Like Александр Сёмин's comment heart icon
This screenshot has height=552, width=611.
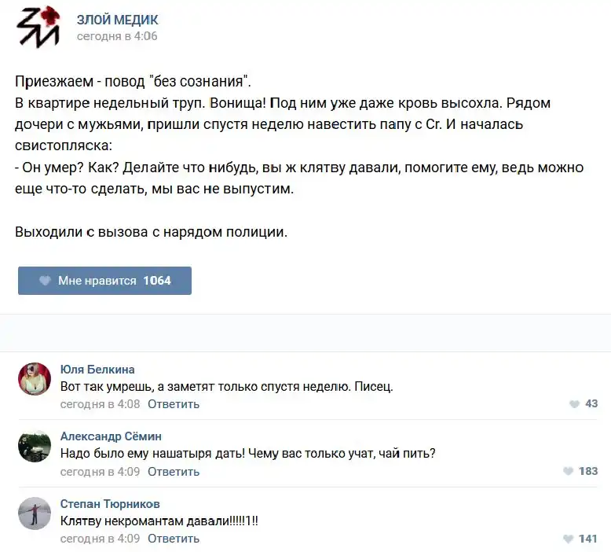569,472
